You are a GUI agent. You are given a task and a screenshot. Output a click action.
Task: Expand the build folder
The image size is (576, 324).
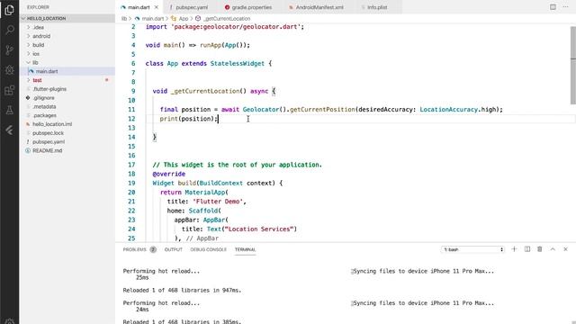[67, 45]
